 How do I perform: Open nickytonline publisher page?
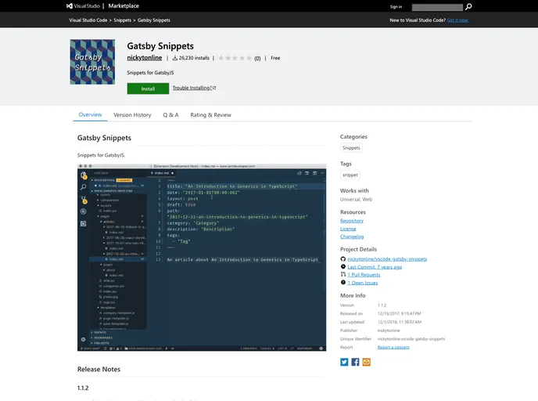click(145, 58)
